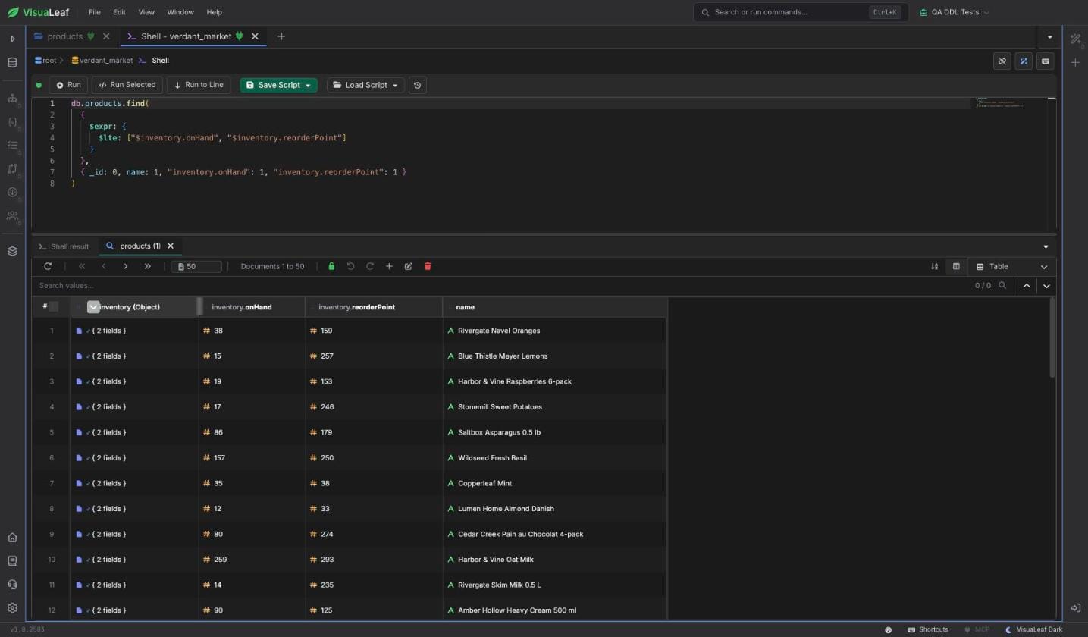Open Shortcuts in the status bar
Screen dimensions: 1088x637
tap(928, 629)
